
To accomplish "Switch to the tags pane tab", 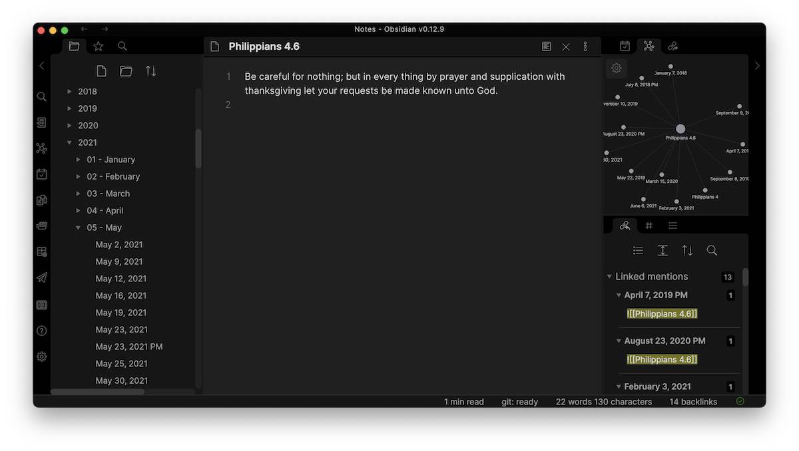I will (x=649, y=225).
